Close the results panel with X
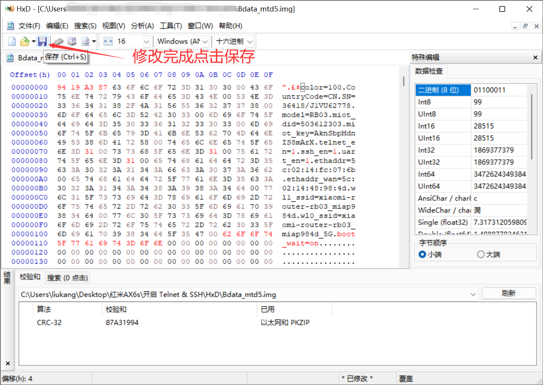 pyautogui.click(x=8, y=363)
